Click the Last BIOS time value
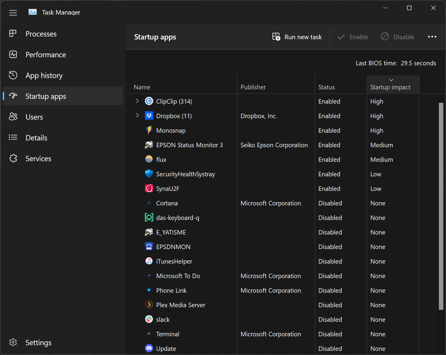Viewport: 446px width, 355px height. (x=418, y=63)
